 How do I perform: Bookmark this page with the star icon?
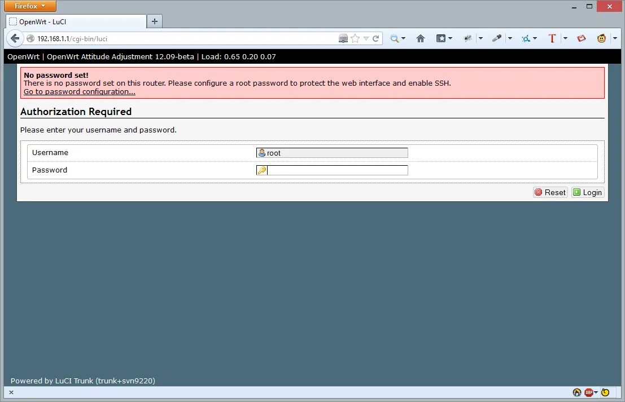point(355,38)
